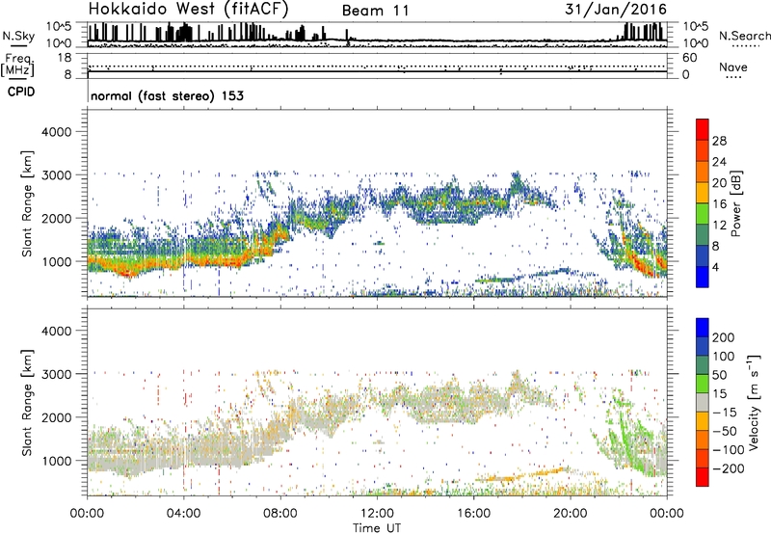This screenshot has width=771, height=534.
Task: Click the 'Hokkaido West (fitACF)' title
Action: [x=188, y=10]
